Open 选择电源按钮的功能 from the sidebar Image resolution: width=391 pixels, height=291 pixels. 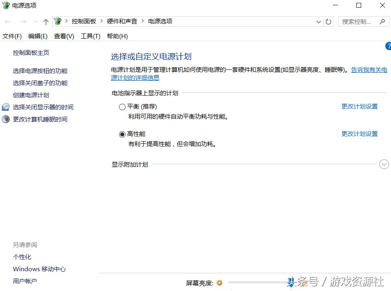point(40,70)
